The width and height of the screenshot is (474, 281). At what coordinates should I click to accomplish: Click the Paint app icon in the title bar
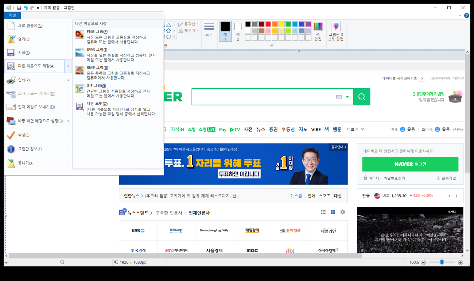(x=9, y=8)
